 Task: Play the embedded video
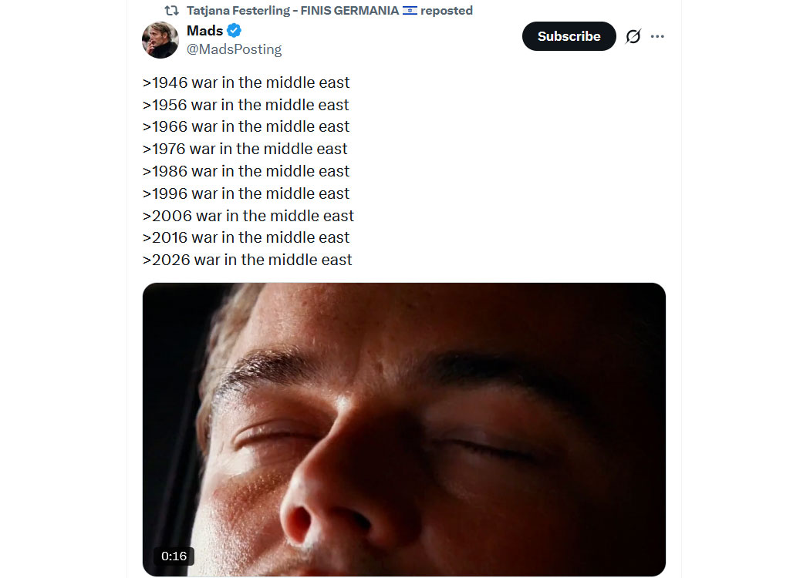click(x=403, y=429)
